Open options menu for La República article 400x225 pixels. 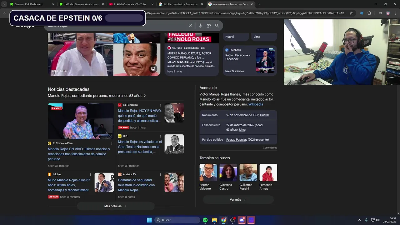click(x=161, y=105)
